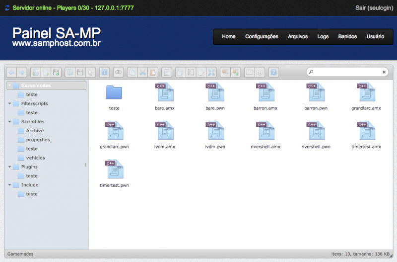Click the edit file pencil icon

(201, 73)
